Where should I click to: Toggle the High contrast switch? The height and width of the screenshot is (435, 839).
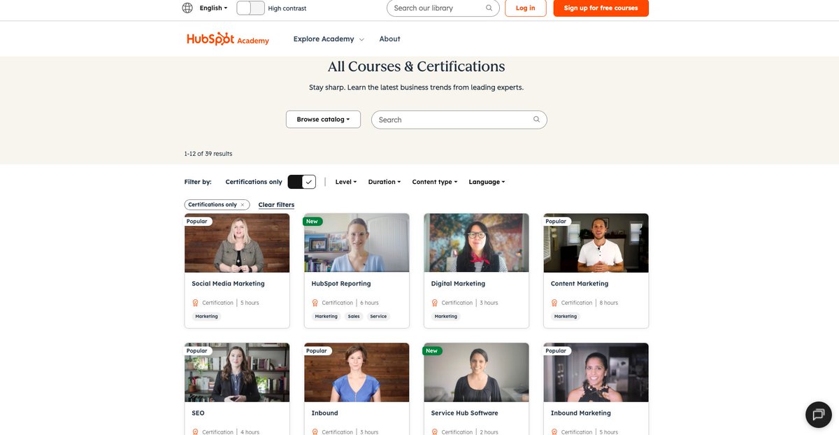tap(250, 8)
